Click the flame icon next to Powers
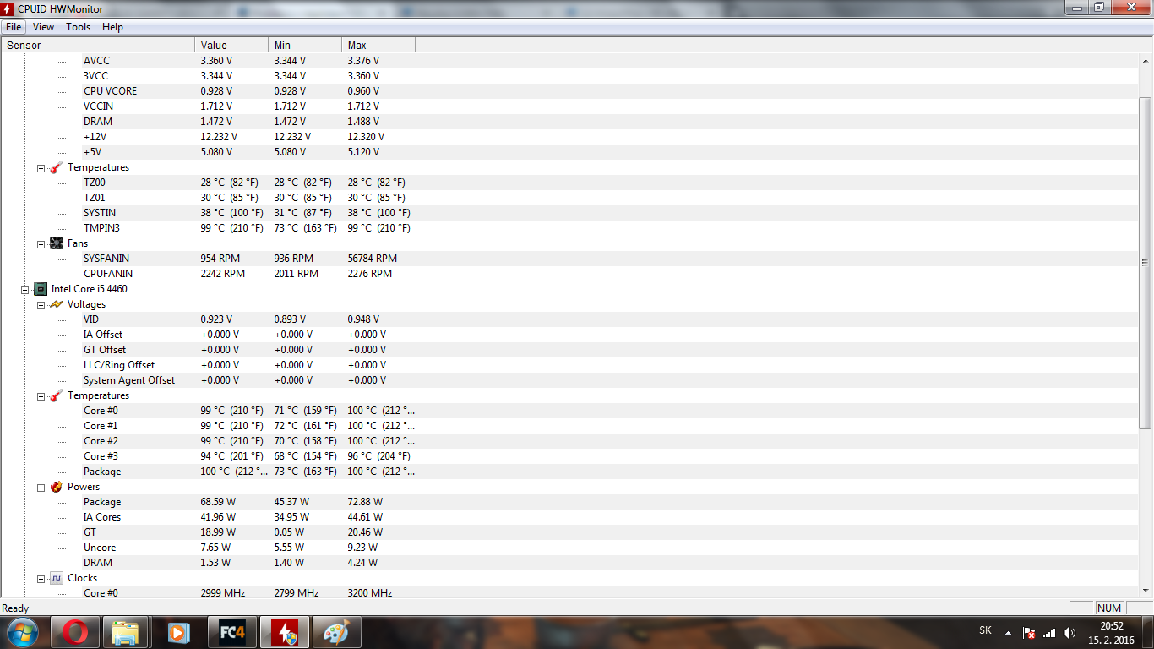Screen dimensions: 1154x649 57,487
